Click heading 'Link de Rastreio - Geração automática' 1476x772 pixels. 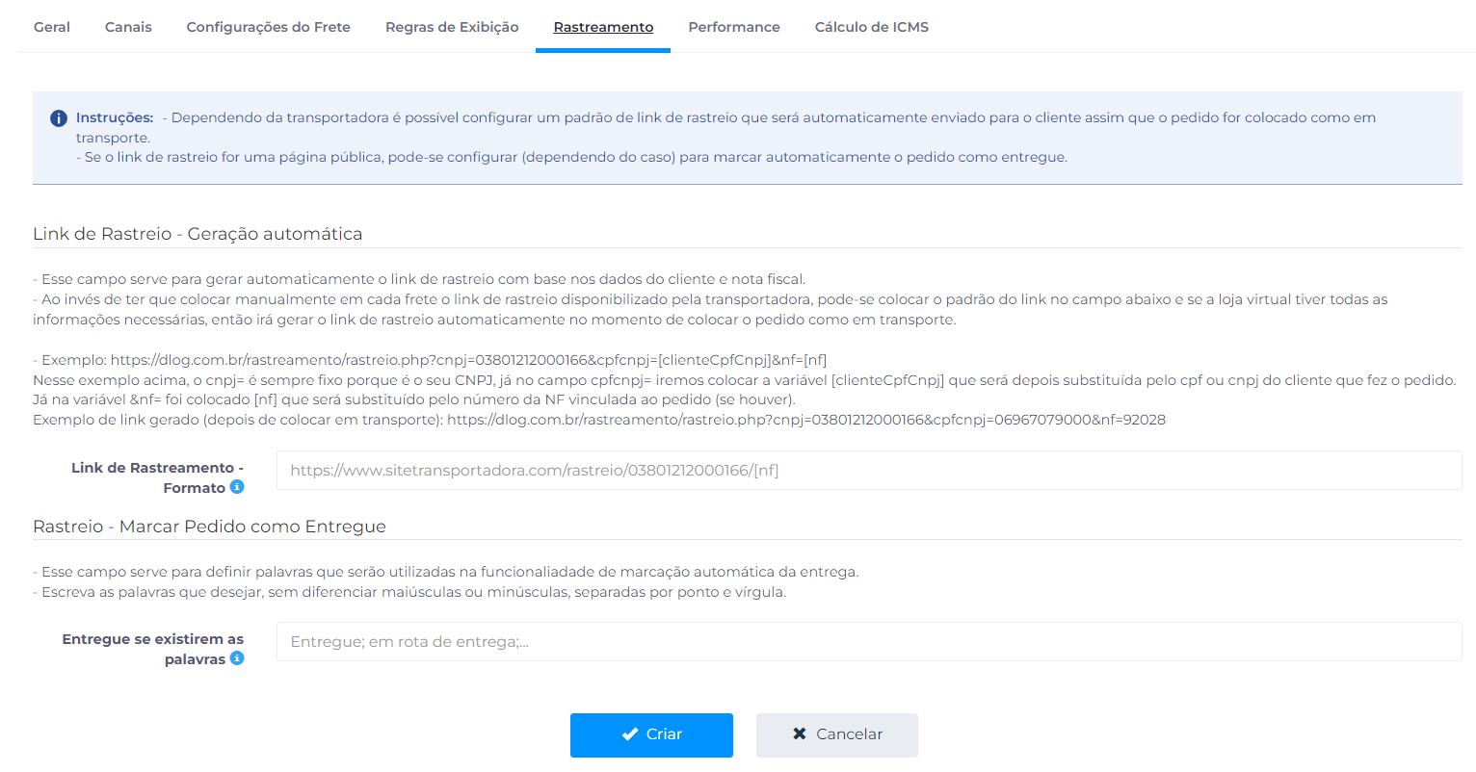(198, 234)
